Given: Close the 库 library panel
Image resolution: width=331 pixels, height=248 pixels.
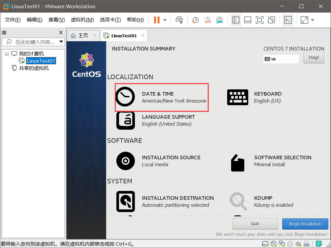Looking at the screenshot, I should pyautogui.click(x=61, y=33).
